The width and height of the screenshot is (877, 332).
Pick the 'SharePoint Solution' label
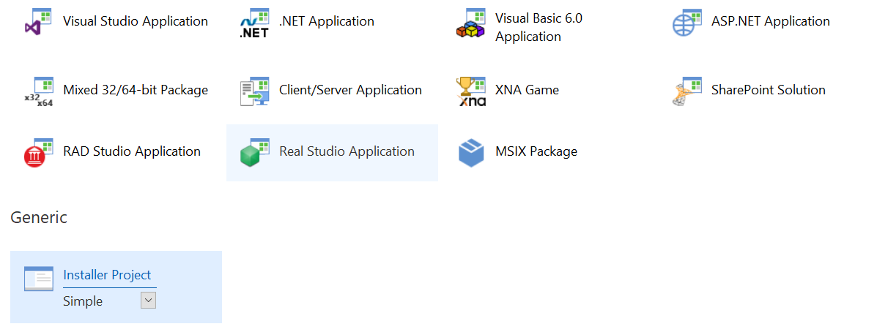tap(769, 90)
